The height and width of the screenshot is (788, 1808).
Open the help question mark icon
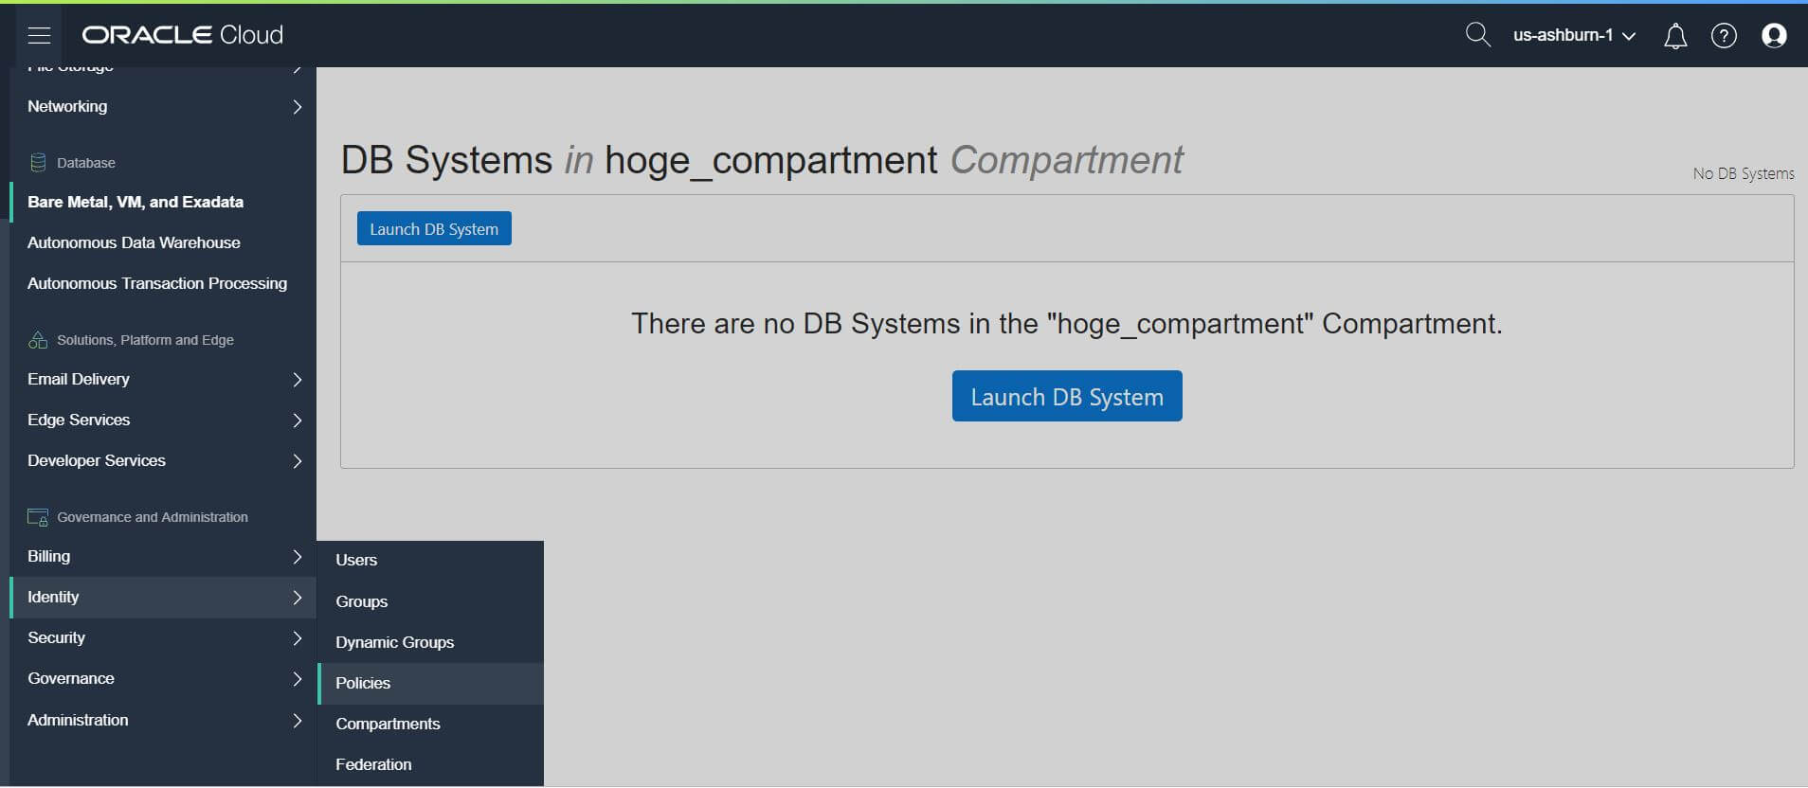[1723, 36]
